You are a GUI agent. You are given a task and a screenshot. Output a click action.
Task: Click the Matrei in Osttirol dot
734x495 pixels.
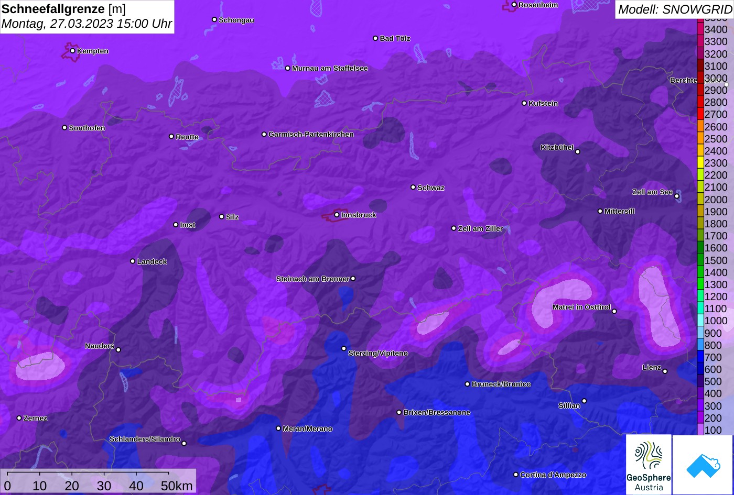point(614,311)
